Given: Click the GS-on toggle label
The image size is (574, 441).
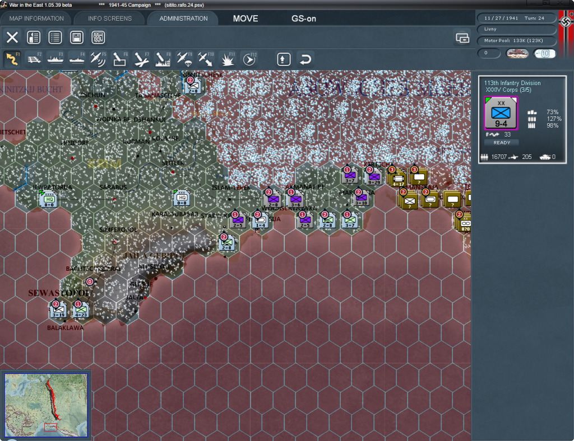Looking at the screenshot, I should 303,18.
